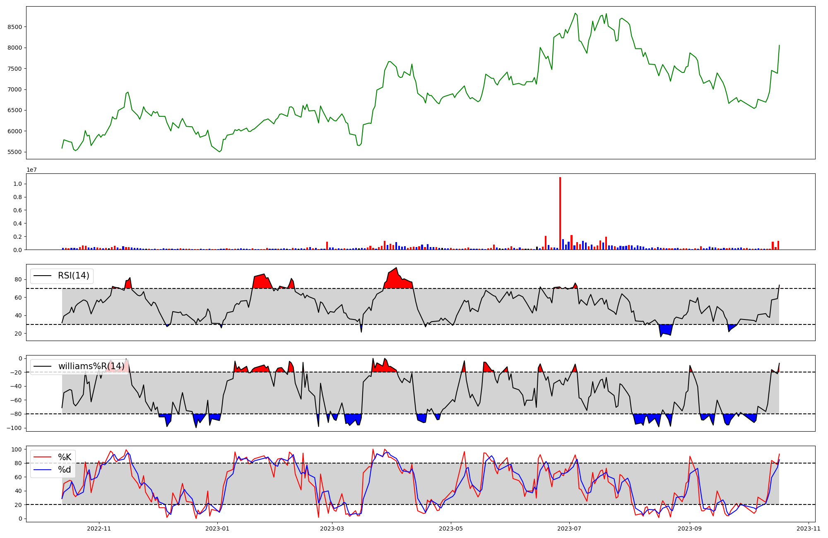828x538 pixels.
Task: Click the %K legend entry
Action: (64, 457)
